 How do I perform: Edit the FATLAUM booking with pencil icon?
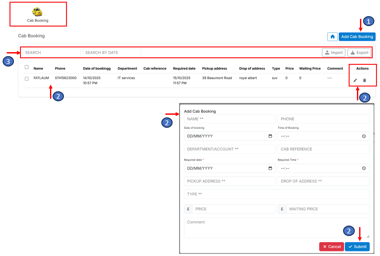(x=355, y=80)
